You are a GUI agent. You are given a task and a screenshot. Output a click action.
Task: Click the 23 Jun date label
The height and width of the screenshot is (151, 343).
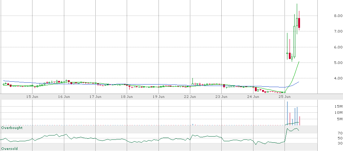click(x=222, y=97)
